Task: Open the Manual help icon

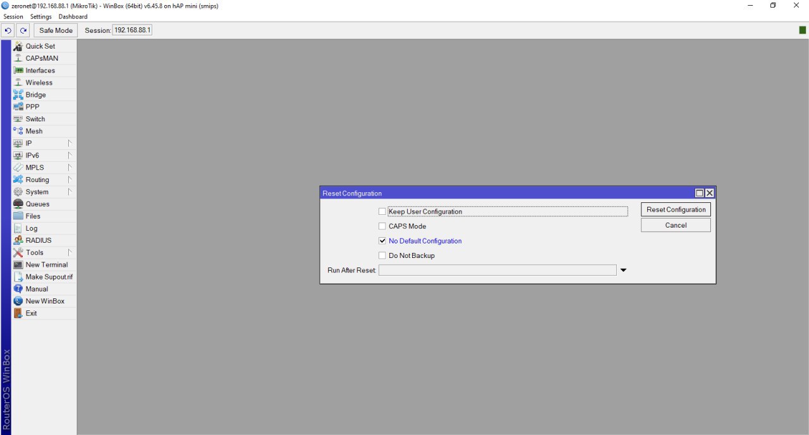Action: (18, 289)
